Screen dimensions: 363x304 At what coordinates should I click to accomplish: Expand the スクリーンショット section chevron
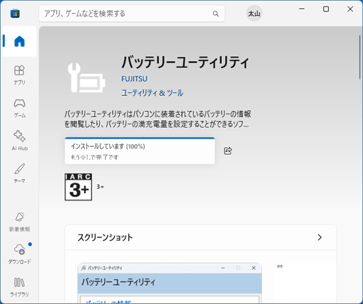pyautogui.click(x=319, y=237)
